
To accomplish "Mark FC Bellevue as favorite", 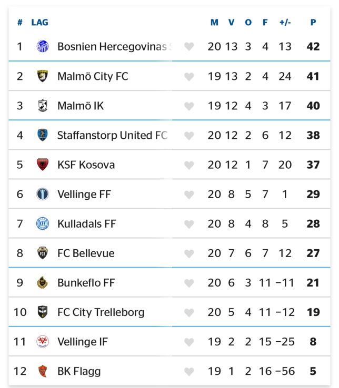I will coord(189,253).
